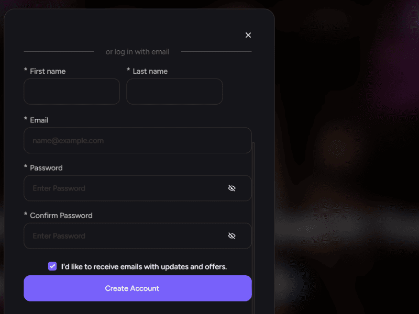
Task: Show the Password field's hidden text
Action: click(x=232, y=188)
